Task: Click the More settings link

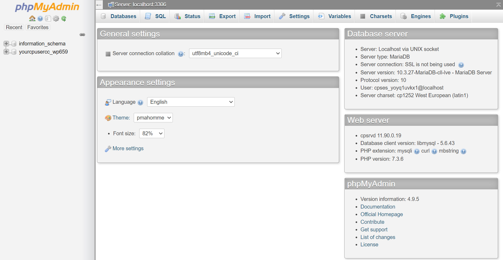Action: pyautogui.click(x=128, y=148)
